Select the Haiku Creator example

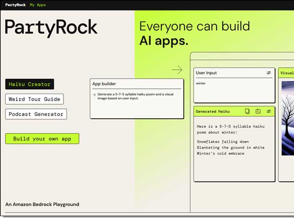(x=29, y=84)
